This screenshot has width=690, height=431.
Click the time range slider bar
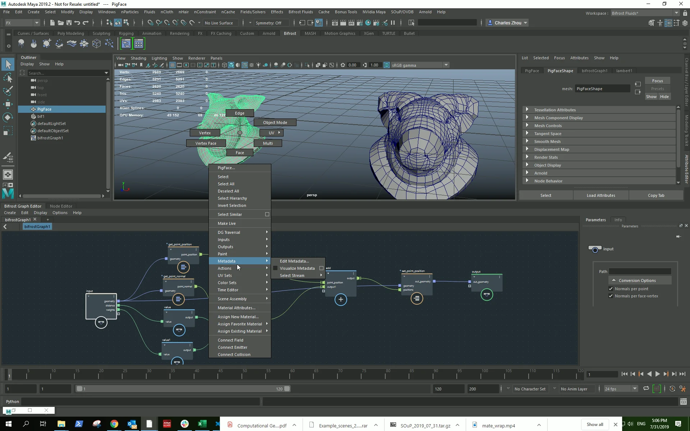pos(183,389)
